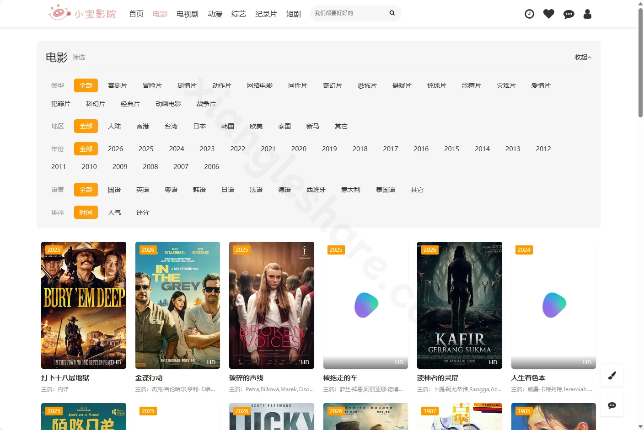The height and width of the screenshot is (430, 644).
Task: Click the search magnifier icon
Action: (x=392, y=13)
